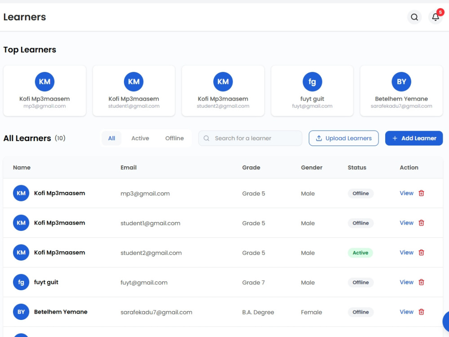Click name fuyt guit in table

46,282
